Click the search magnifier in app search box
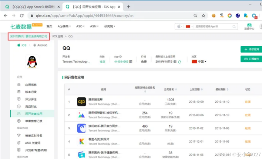Screen dimensions: 262x159 [234, 27]
